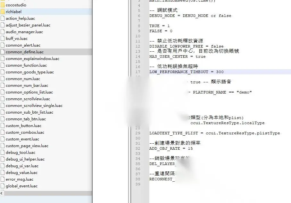Select custom_button.luac in the file list
Image resolution: width=291 pixels, height=203 pixels.
pyautogui.click(x=24, y=126)
